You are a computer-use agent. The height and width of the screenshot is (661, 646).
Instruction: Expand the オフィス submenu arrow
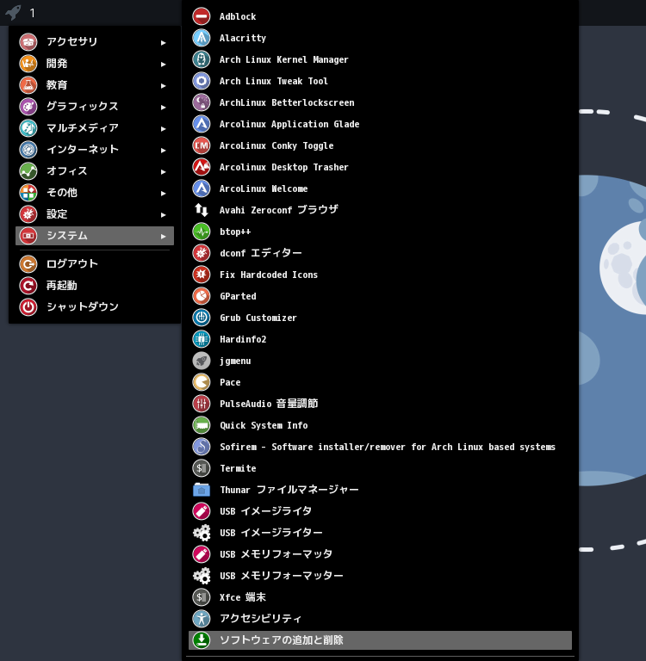[164, 171]
